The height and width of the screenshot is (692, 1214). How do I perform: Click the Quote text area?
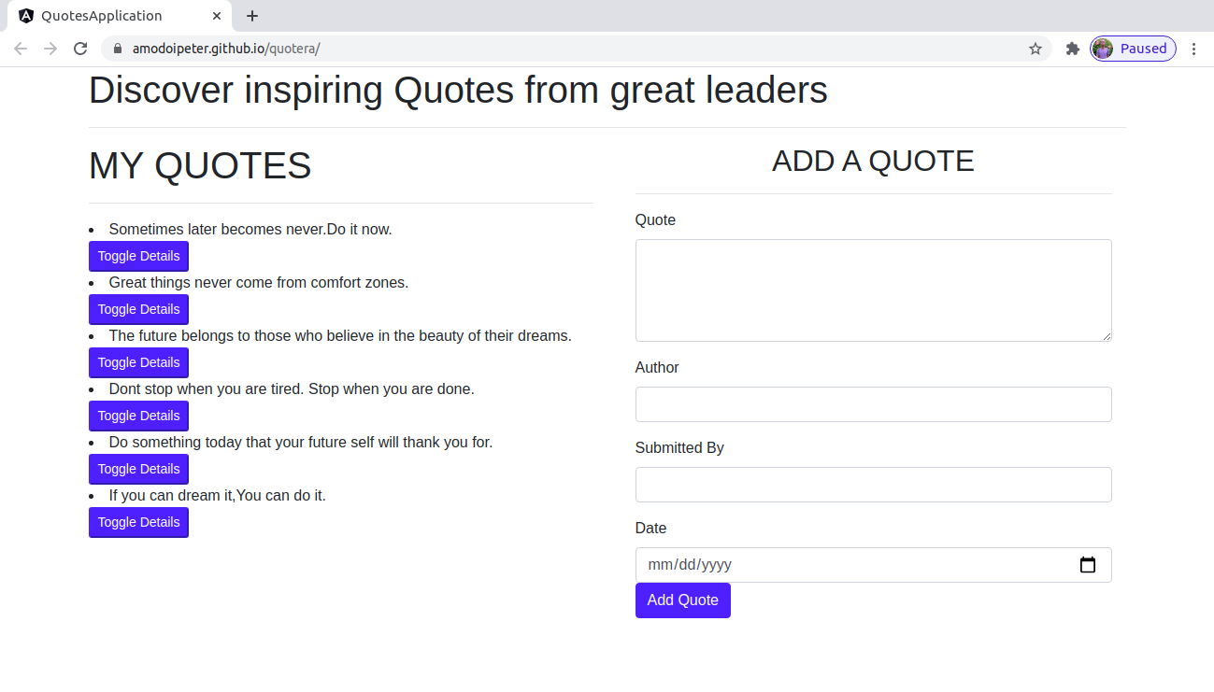tap(873, 290)
